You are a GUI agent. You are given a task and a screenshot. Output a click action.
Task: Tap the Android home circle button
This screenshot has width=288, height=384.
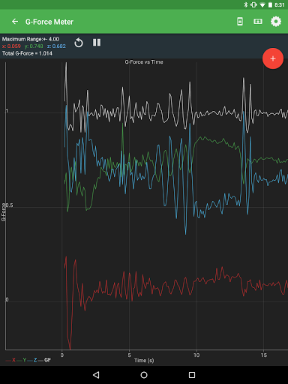point(144,375)
